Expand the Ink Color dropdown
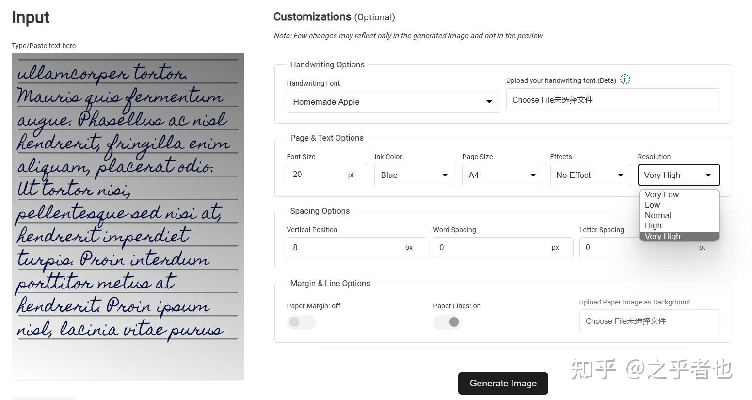This screenshot has height=400, width=752. 415,175
